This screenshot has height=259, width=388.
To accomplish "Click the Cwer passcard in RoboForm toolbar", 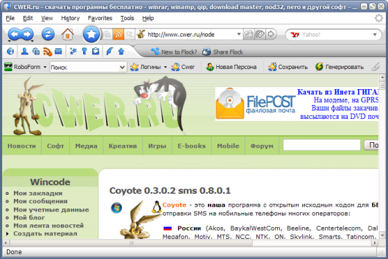I will 184,67.
